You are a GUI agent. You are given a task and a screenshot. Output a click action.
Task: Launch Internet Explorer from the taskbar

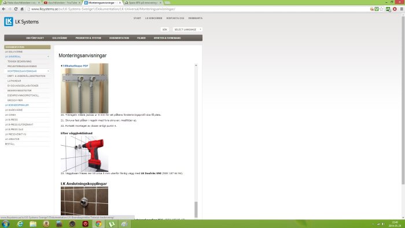tap(20, 224)
